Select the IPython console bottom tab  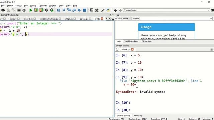[123, 116]
